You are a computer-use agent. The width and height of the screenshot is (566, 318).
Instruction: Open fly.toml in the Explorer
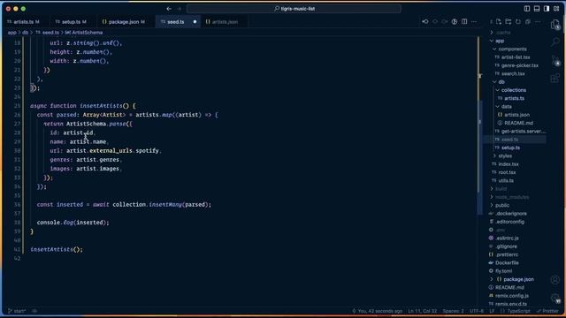(503, 271)
